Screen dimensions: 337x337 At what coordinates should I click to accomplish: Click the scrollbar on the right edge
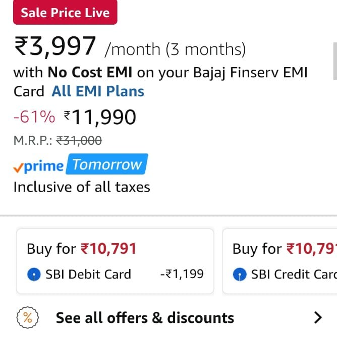tap(334, 61)
